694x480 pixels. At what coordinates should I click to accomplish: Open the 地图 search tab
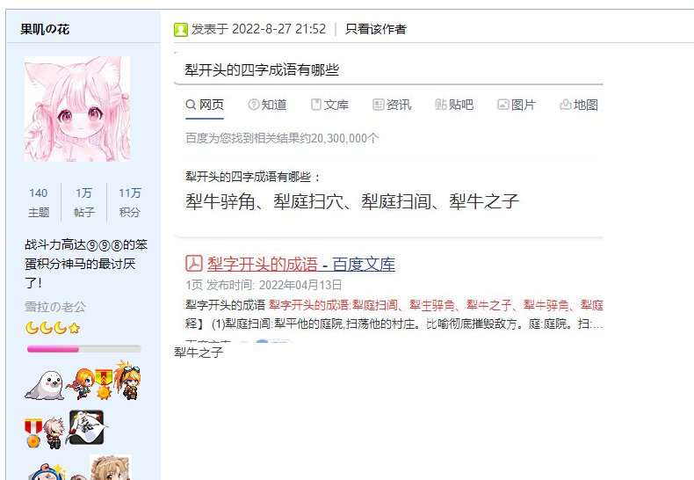click(580, 105)
